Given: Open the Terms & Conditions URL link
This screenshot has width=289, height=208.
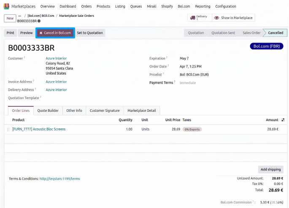Looking at the screenshot, I should [x=60, y=179].
